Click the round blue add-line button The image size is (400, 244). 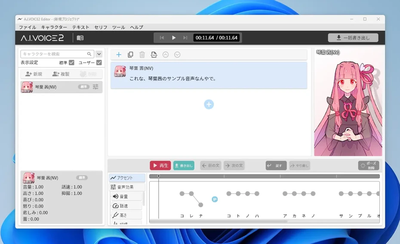pyautogui.click(x=209, y=104)
